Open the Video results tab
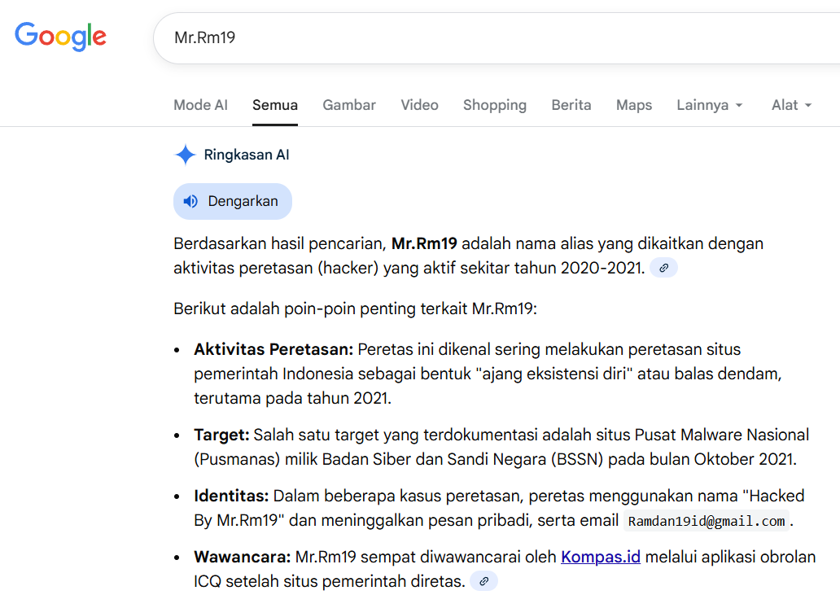 pos(419,105)
